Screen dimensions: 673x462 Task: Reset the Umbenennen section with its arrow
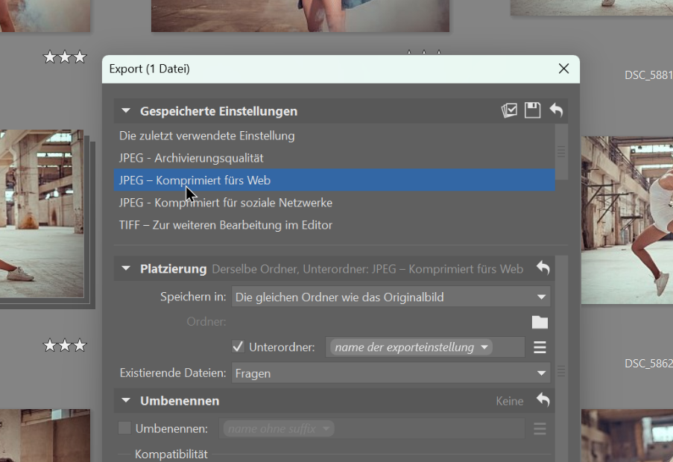coord(543,401)
